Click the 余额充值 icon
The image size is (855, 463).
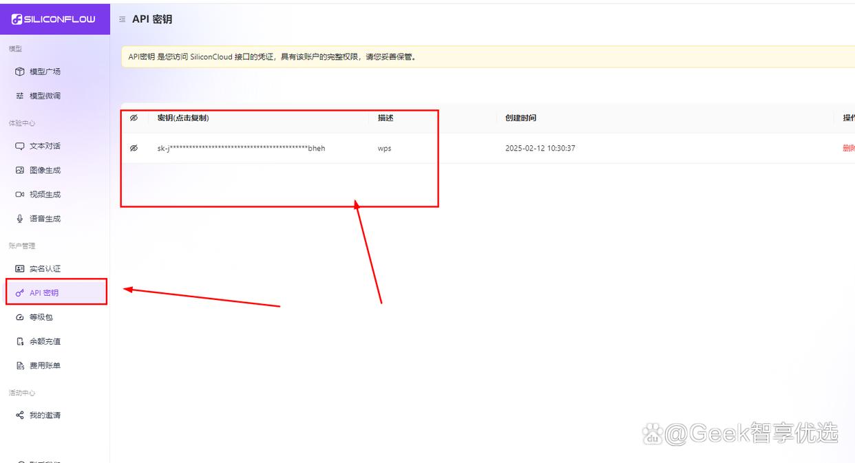pyautogui.click(x=20, y=341)
